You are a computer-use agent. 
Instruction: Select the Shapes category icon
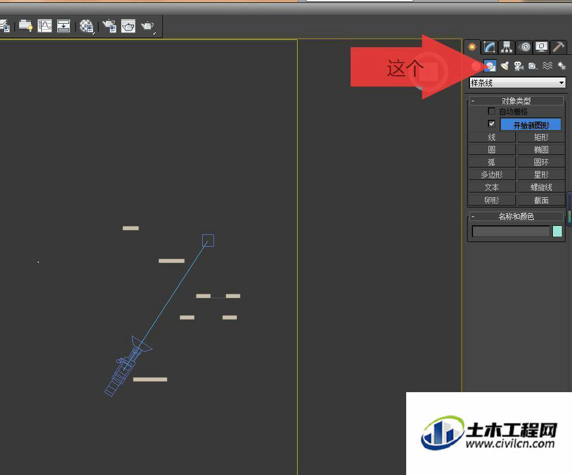coord(490,66)
